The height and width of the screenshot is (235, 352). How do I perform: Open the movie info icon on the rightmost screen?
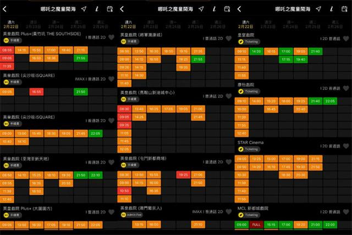click(x=331, y=9)
